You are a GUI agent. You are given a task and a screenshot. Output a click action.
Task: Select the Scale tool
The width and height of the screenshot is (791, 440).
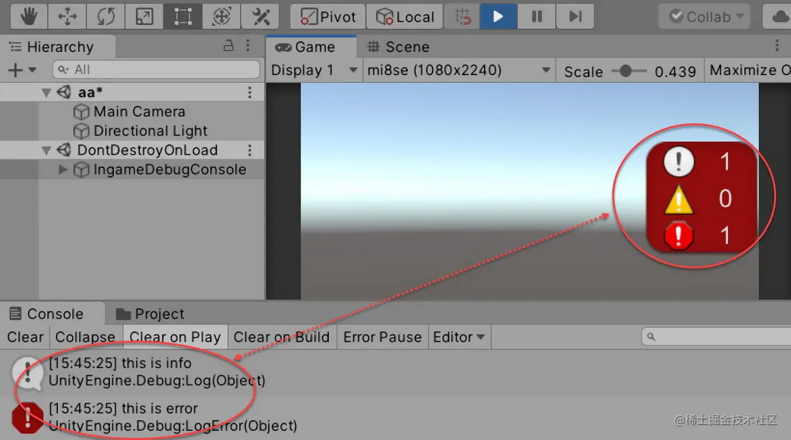(x=144, y=16)
